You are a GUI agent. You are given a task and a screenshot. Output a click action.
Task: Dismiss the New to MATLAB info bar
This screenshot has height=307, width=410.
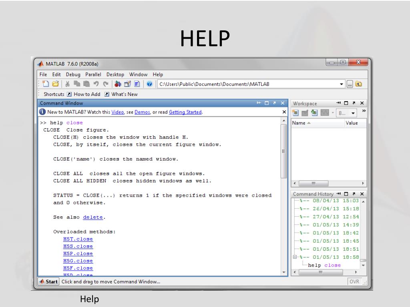(x=284, y=112)
